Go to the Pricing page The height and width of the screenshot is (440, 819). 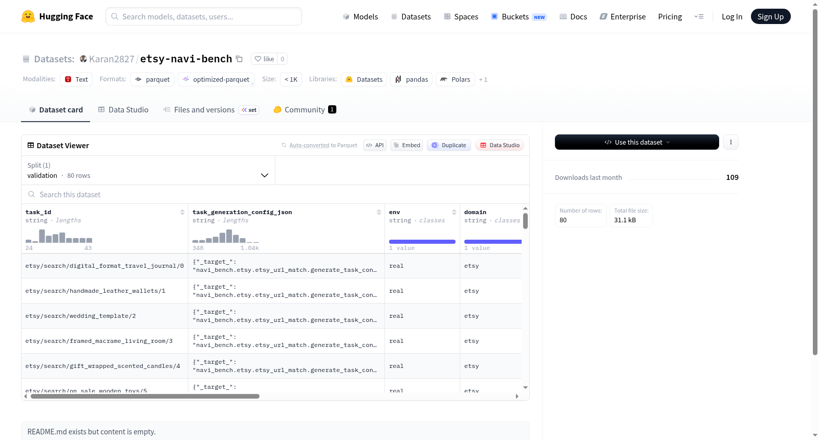670,16
